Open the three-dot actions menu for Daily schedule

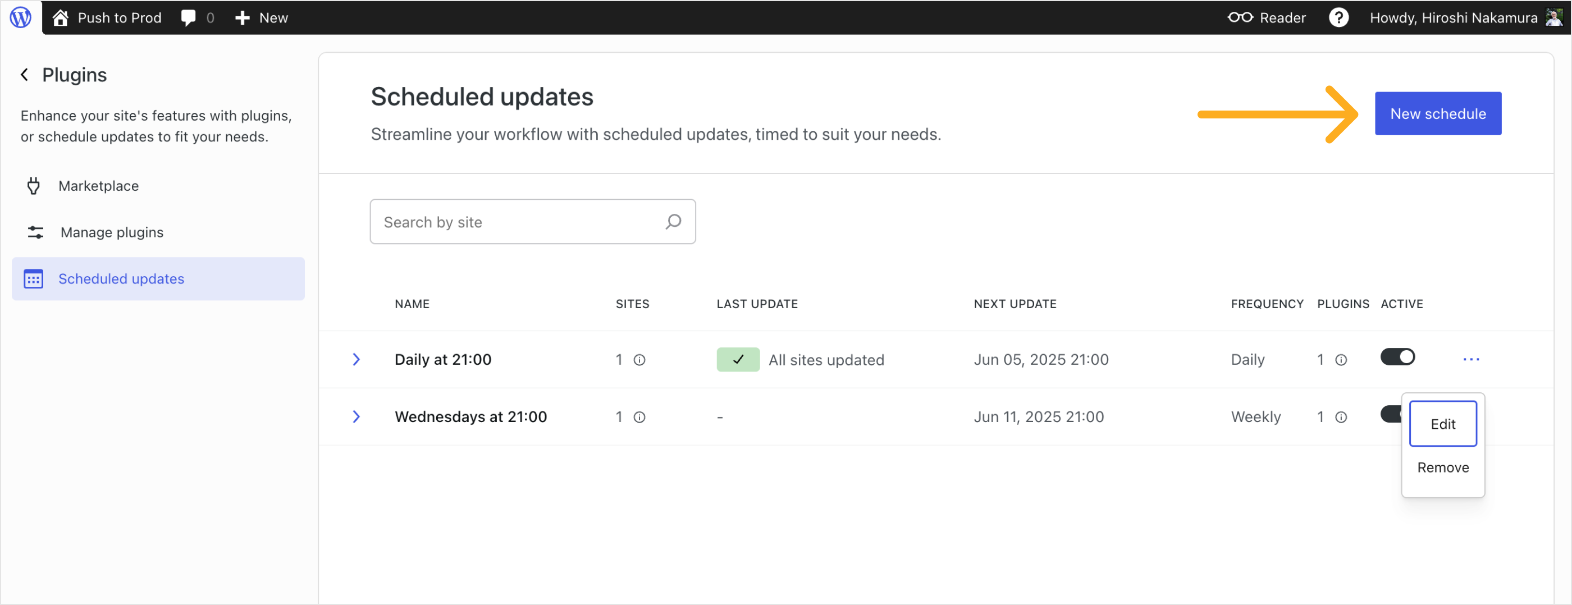(x=1471, y=359)
